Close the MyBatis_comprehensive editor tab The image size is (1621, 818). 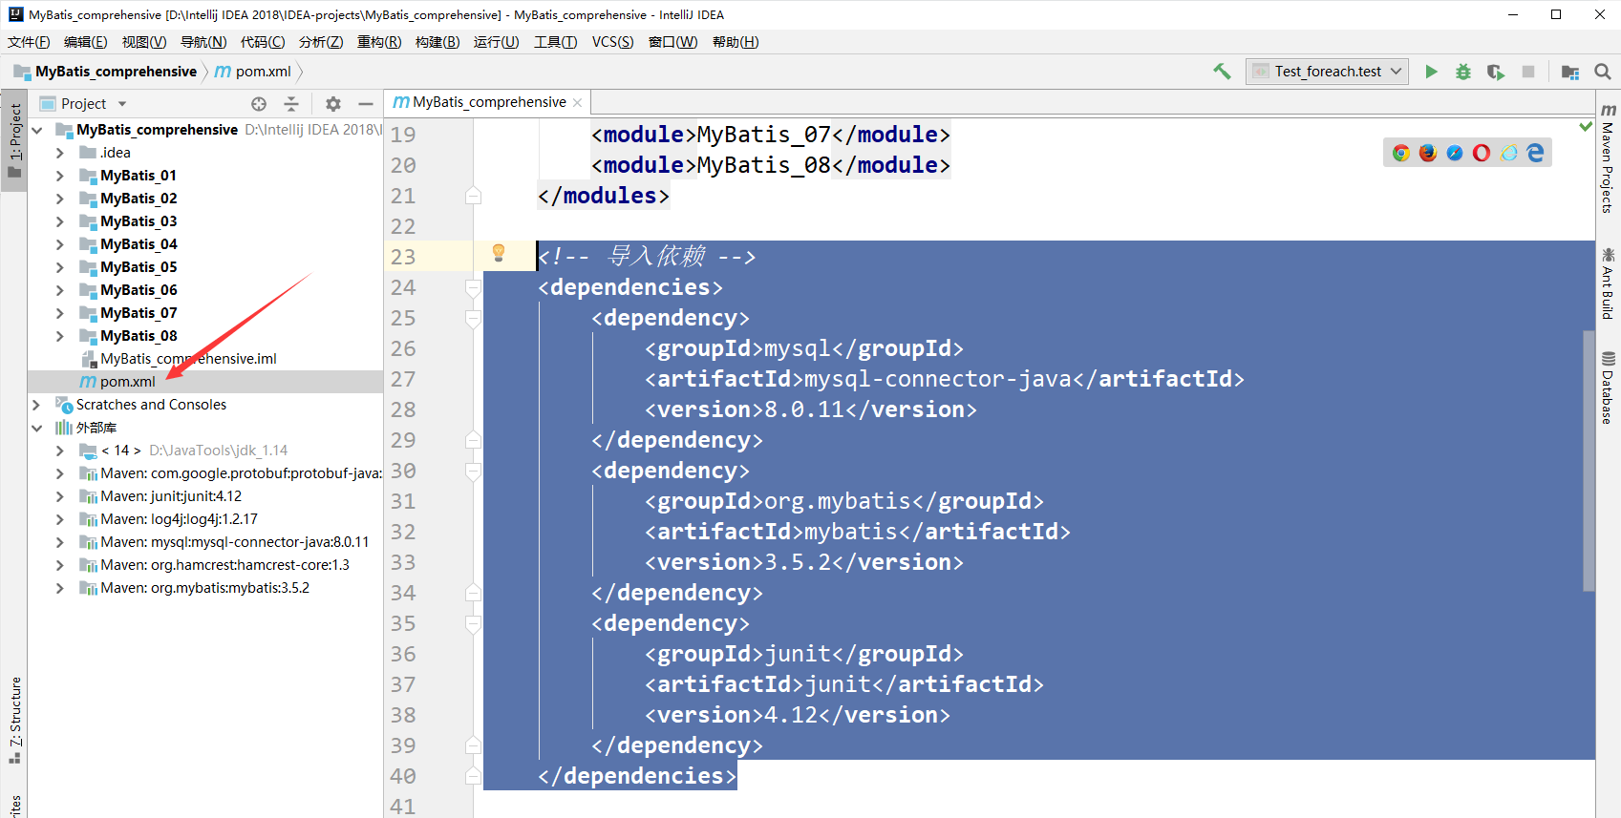(578, 103)
